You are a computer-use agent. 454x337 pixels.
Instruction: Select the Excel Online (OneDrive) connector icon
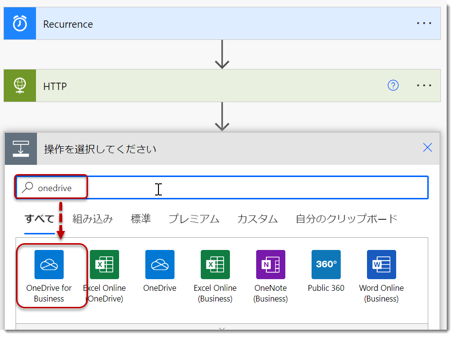[105, 264]
